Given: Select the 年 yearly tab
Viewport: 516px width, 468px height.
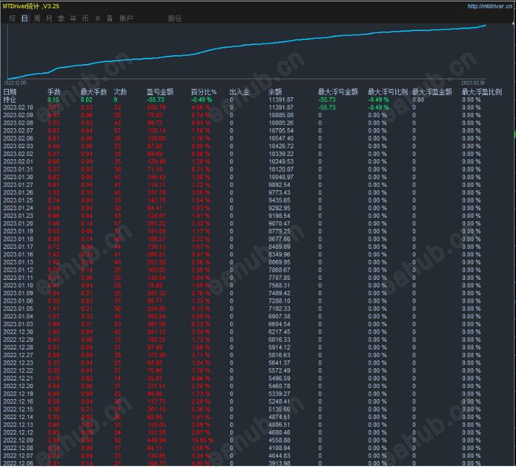Looking at the screenshot, I should tap(73, 19).
